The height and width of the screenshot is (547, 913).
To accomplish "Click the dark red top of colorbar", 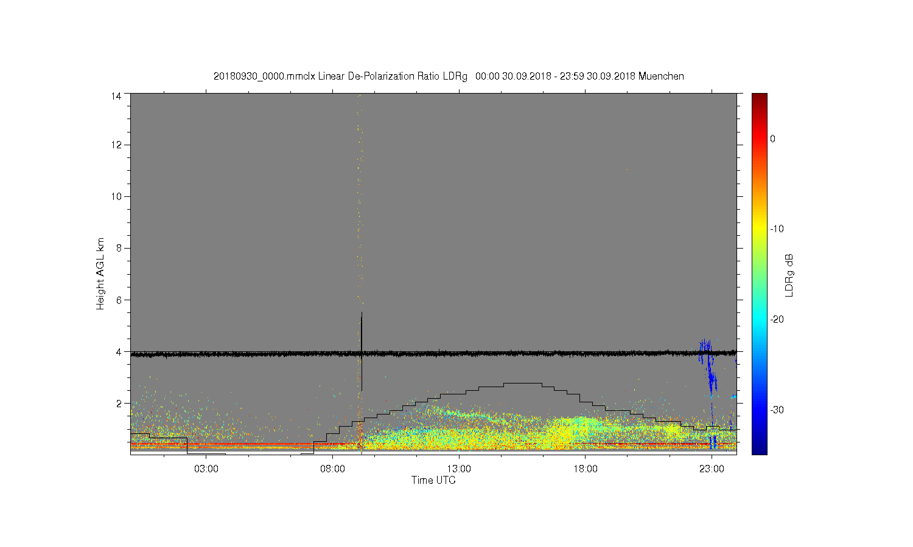I will (759, 97).
